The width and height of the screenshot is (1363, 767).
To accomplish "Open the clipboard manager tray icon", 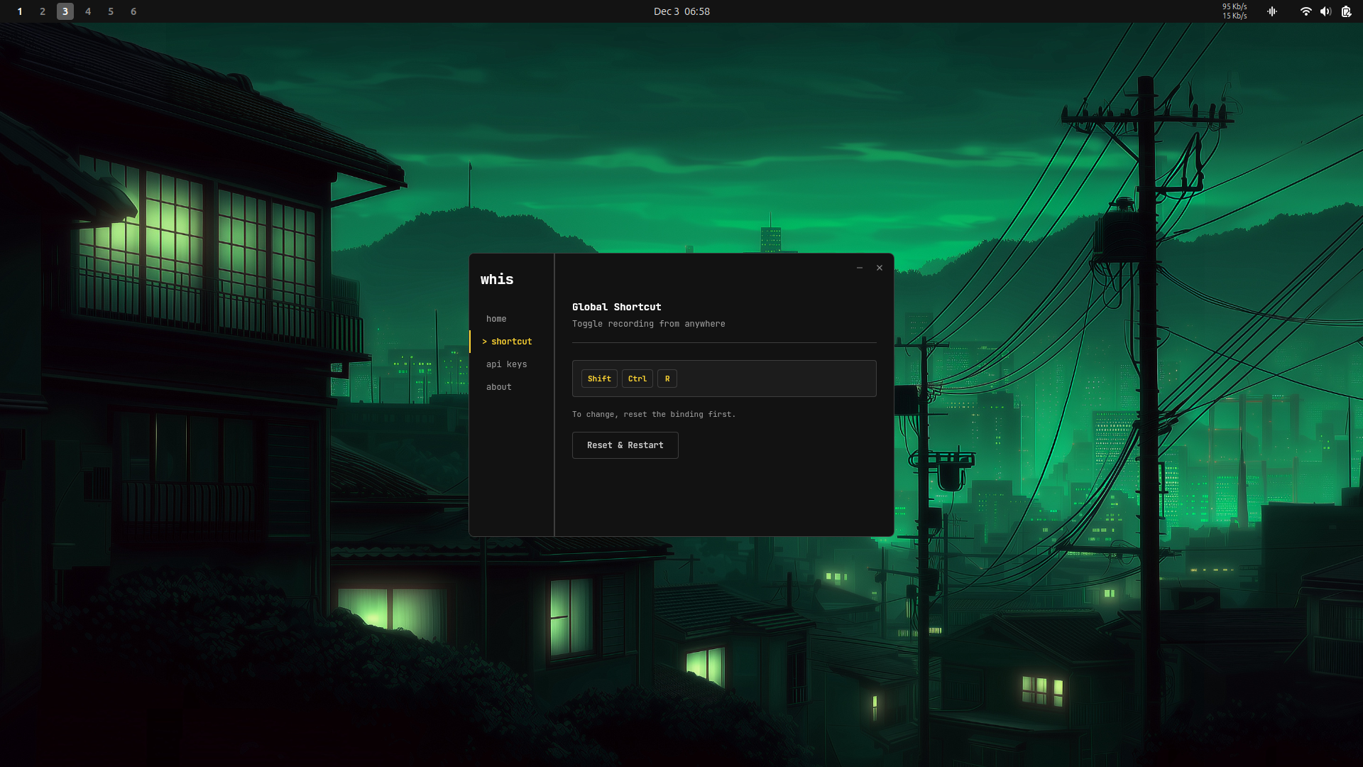I will tap(1346, 11).
